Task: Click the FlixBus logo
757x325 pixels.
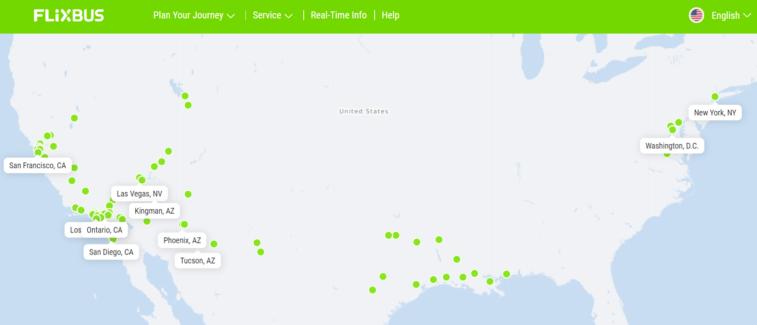Action: coord(69,16)
